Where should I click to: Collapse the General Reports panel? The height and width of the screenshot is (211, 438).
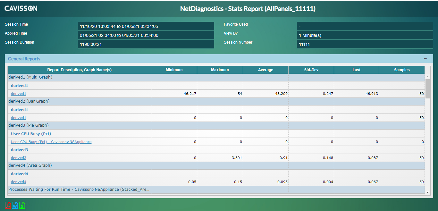pyautogui.click(x=425, y=59)
